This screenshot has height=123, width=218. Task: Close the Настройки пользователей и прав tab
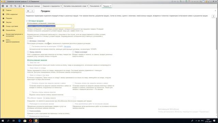(87, 6)
